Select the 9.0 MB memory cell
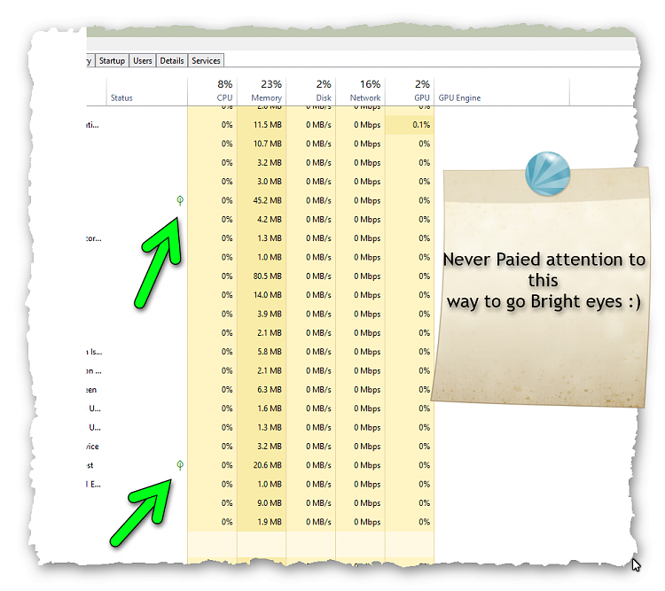 [262, 502]
